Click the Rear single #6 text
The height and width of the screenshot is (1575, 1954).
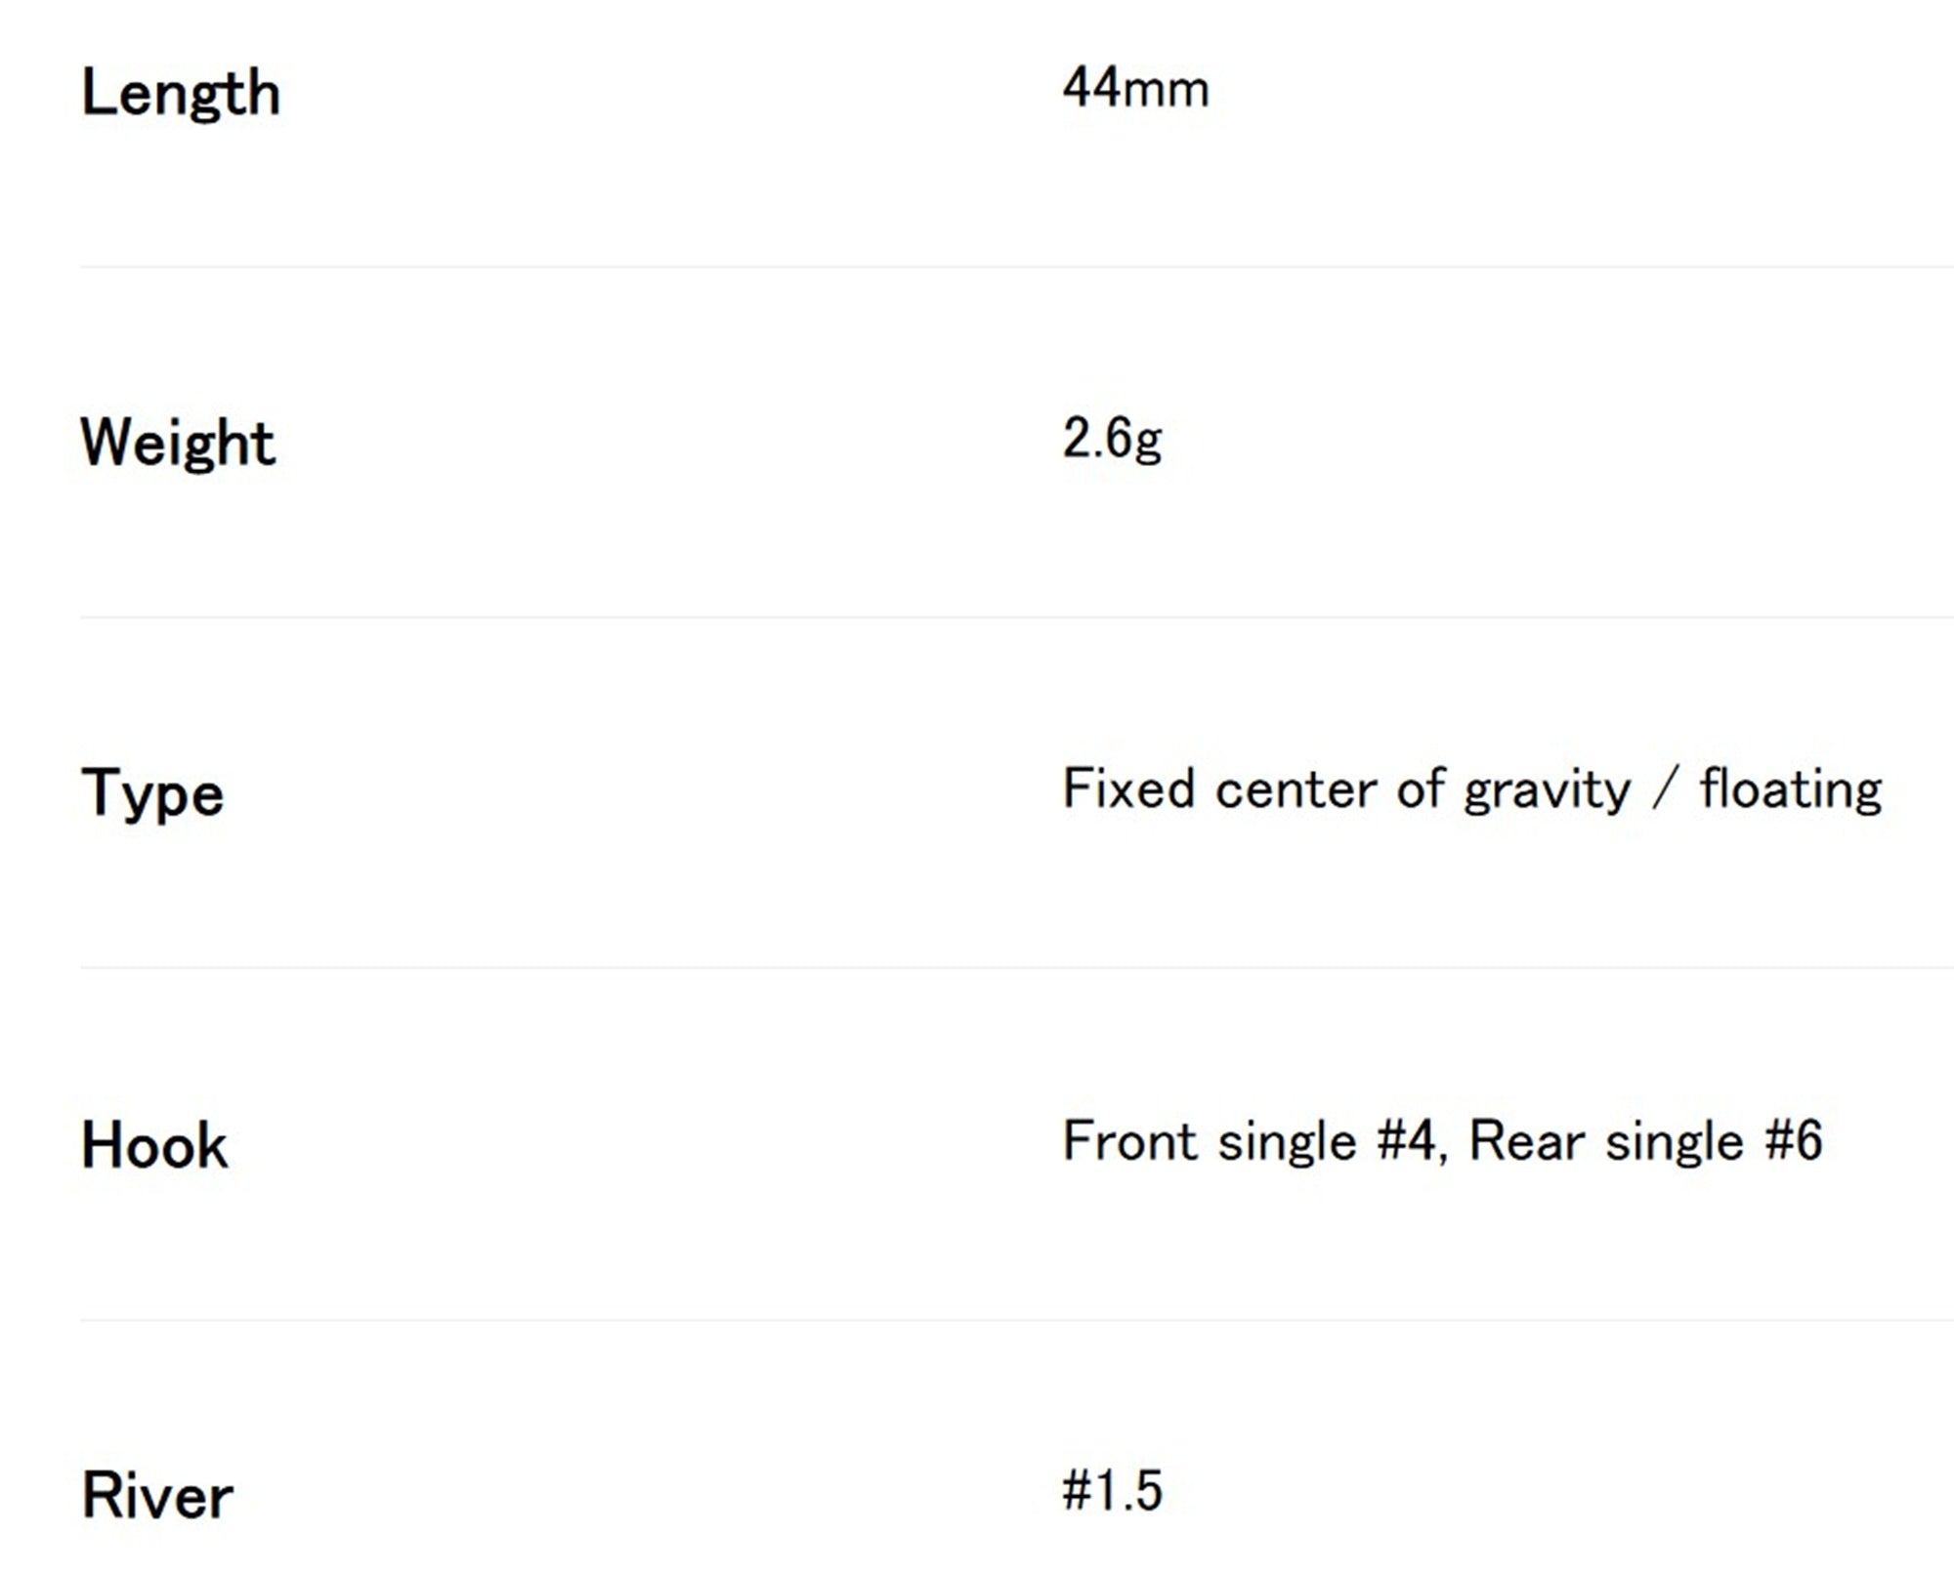[1645, 1141]
